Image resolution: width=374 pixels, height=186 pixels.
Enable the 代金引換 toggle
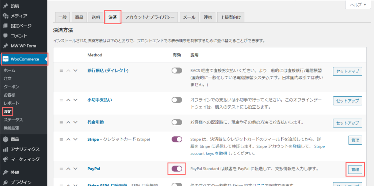coord(177,122)
